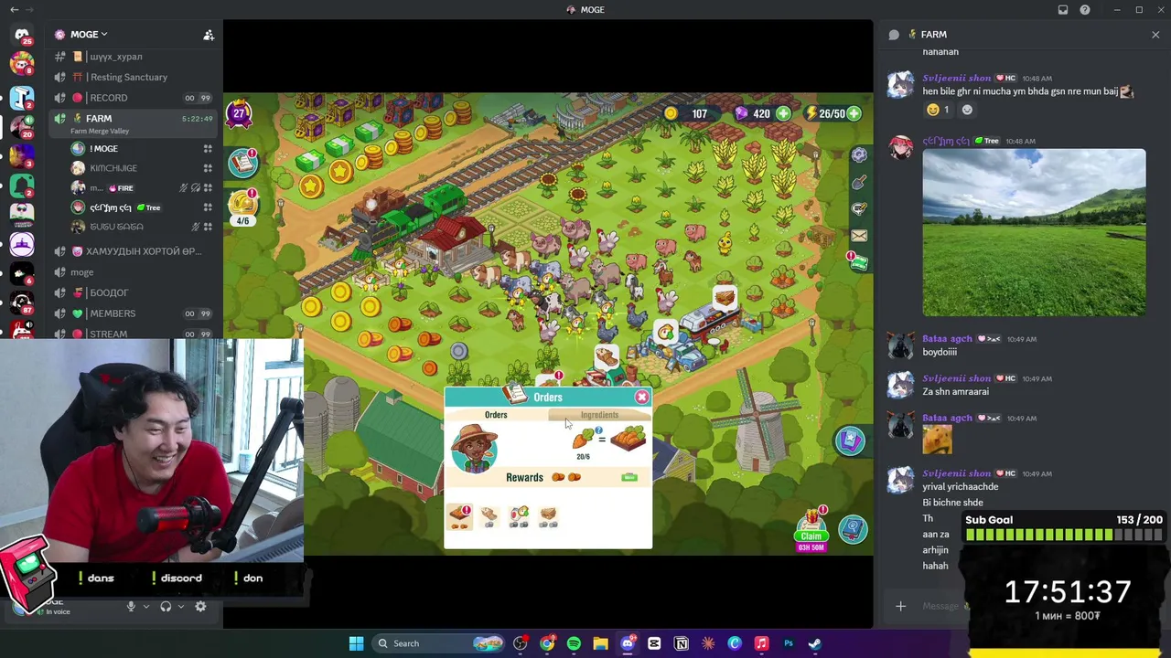This screenshot has width=1171, height=658.
Task: Select the Orders tab in the popup
Action: 496,415
